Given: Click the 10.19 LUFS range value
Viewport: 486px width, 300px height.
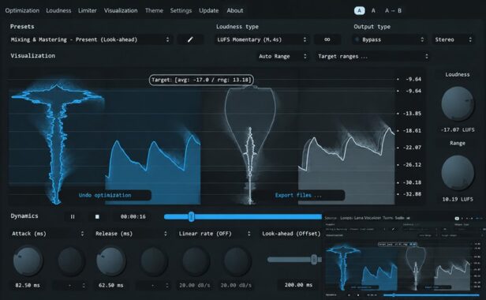Looking at the screenshot, I should click(x=458, y=199).
